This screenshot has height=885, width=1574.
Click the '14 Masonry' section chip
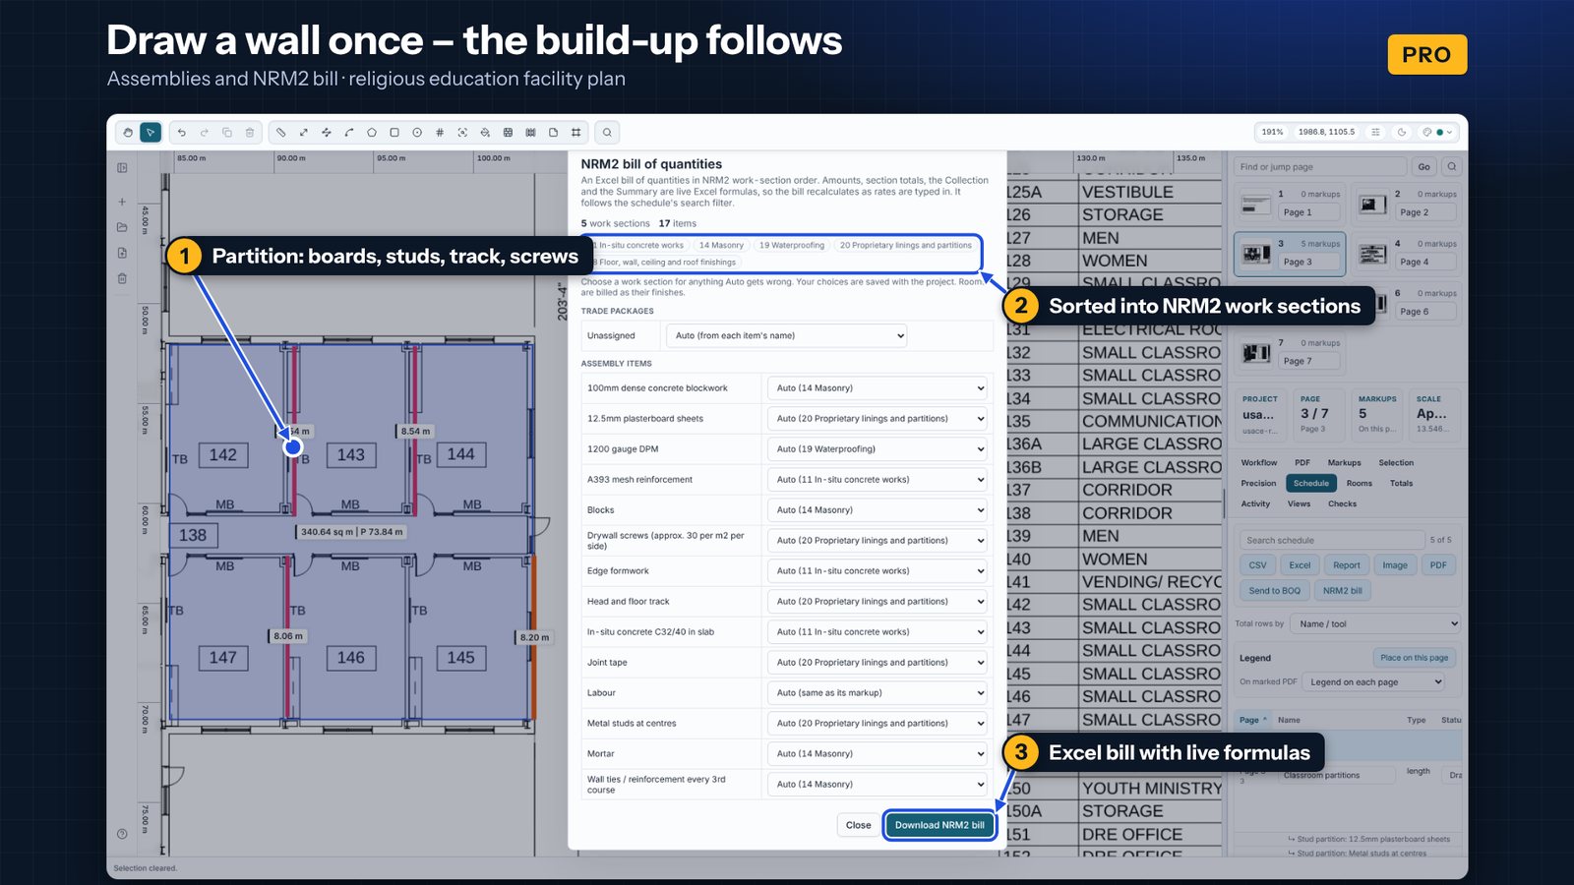721,245
